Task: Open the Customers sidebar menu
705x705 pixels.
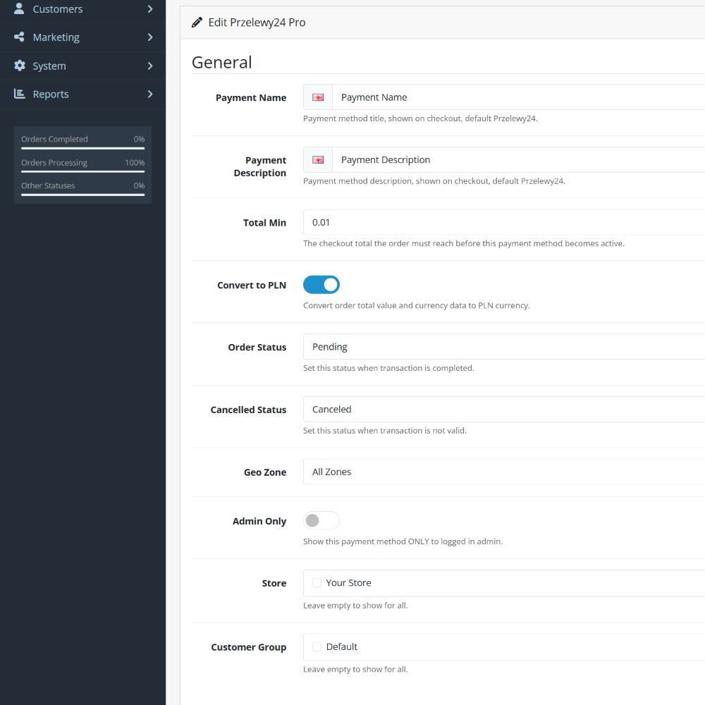Action: tap(82, 9)
